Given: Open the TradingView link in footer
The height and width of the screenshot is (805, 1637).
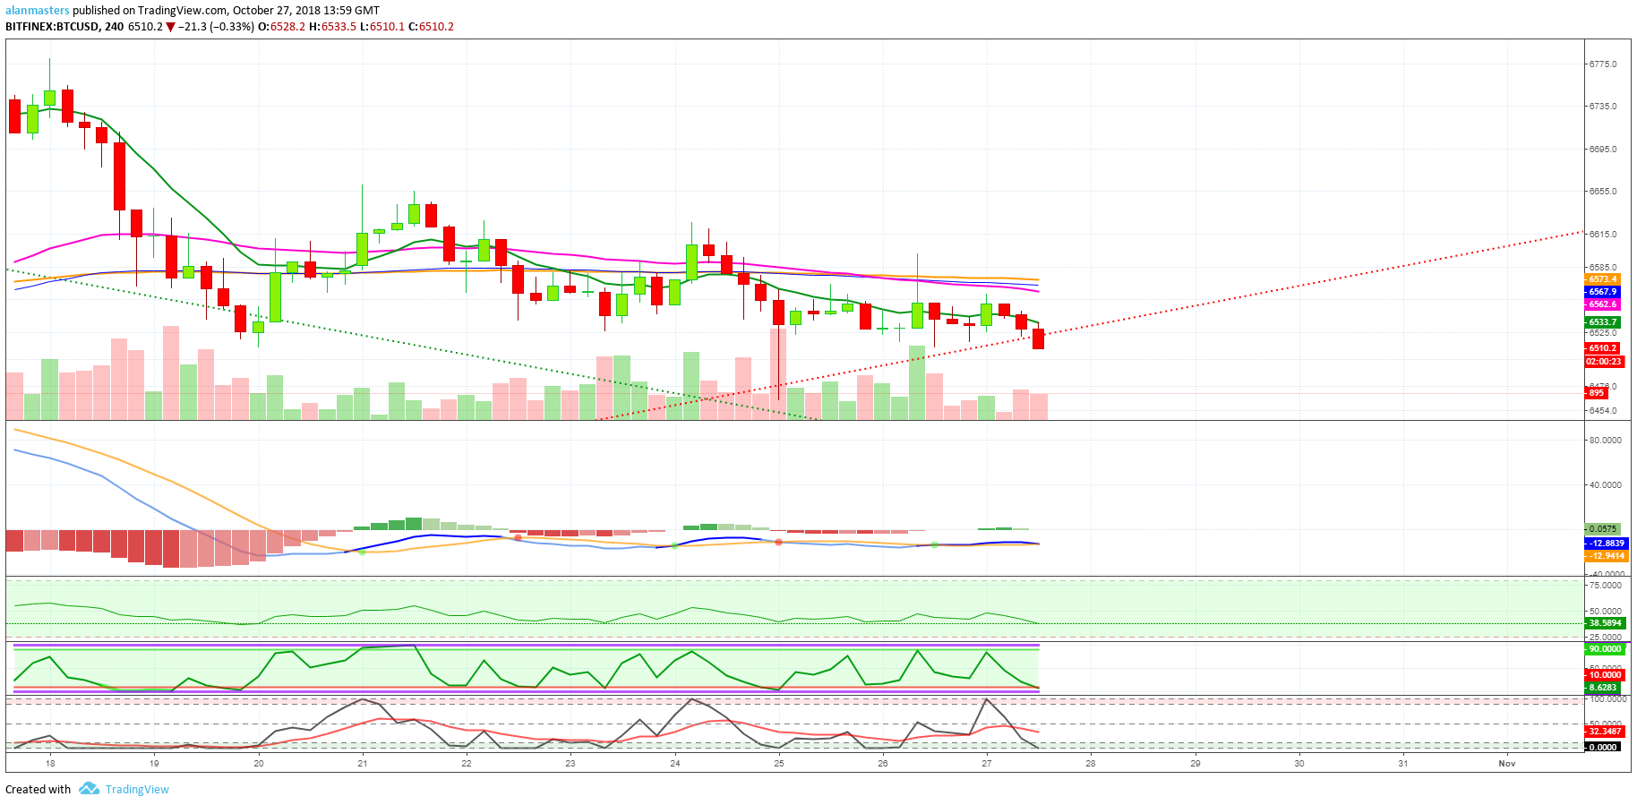Looking at the screenshot, I should [x=137, y=789].
